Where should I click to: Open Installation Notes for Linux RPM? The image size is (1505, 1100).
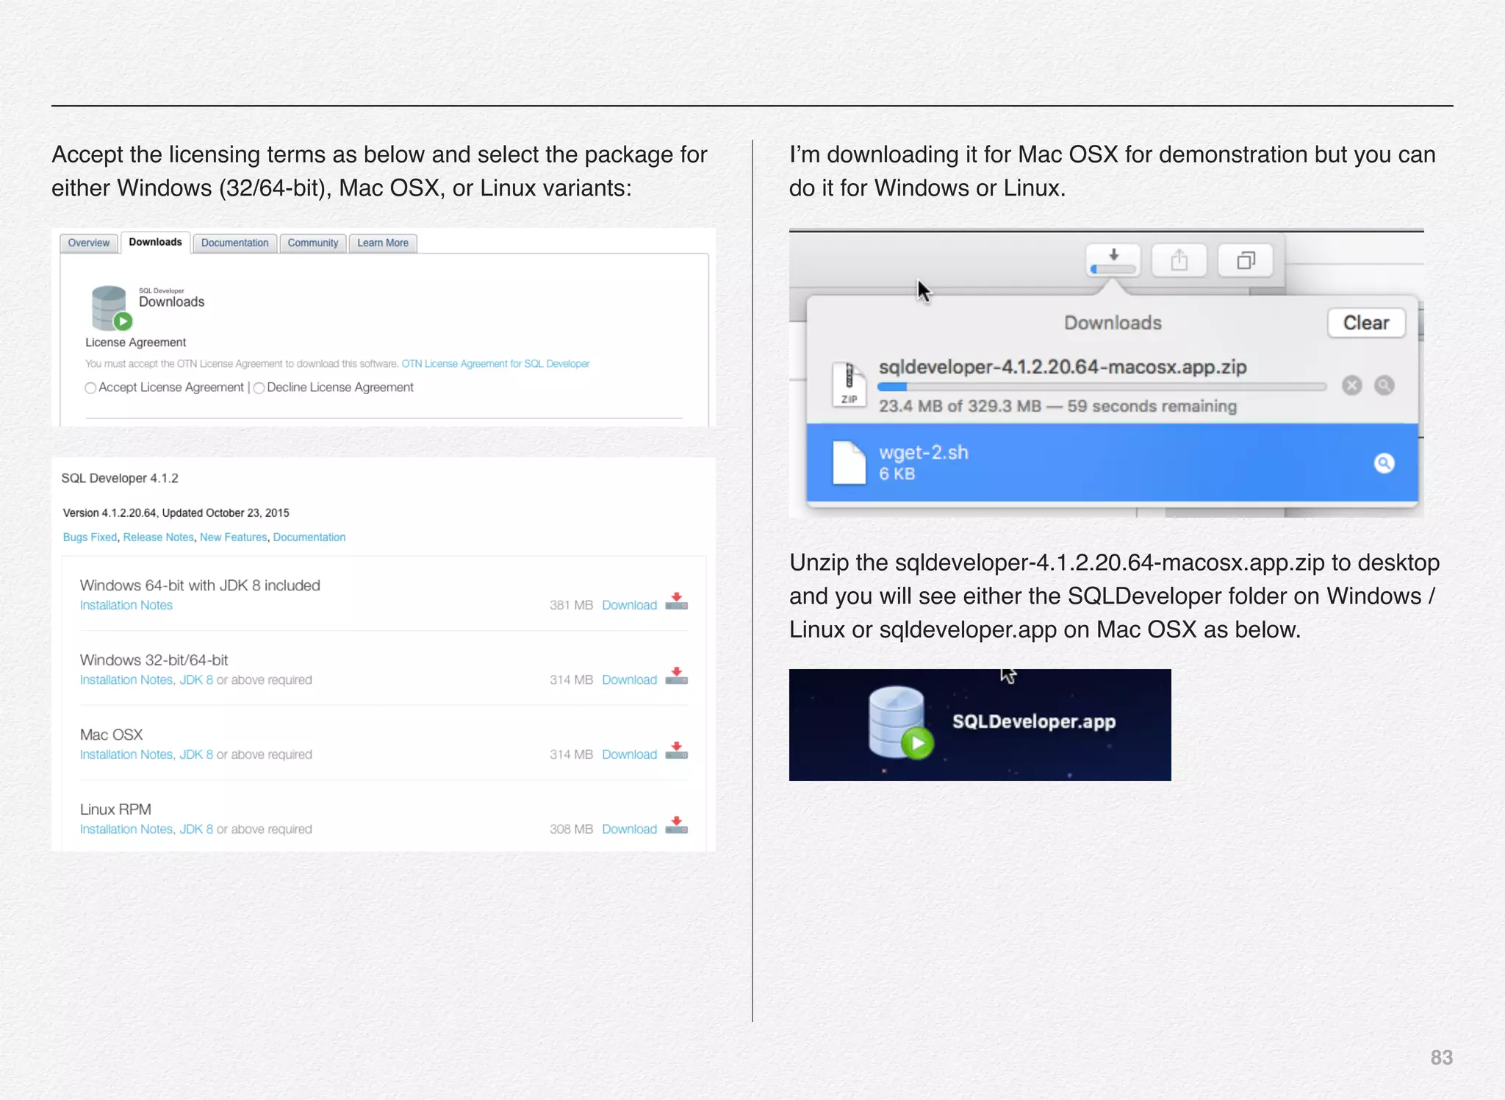pyautogui.click(x=126, y=829)
